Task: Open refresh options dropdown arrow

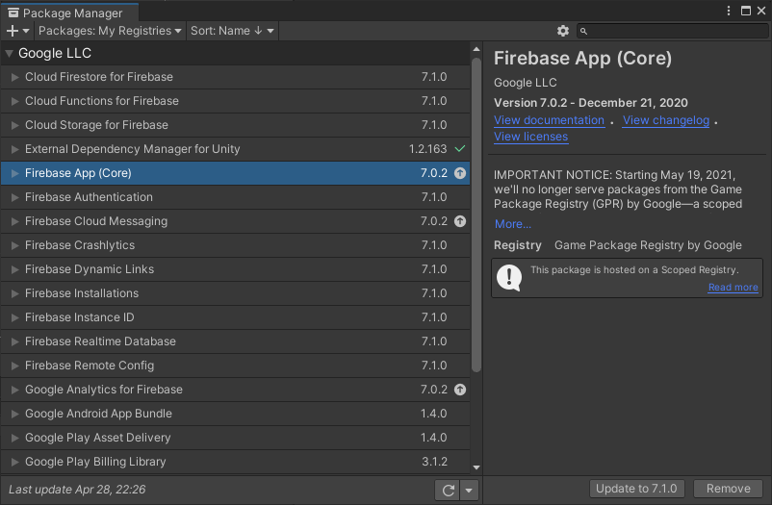Action: point(469,491)
